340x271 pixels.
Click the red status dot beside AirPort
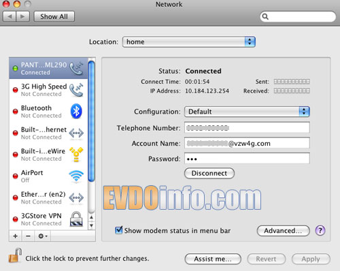pos(15,176)
